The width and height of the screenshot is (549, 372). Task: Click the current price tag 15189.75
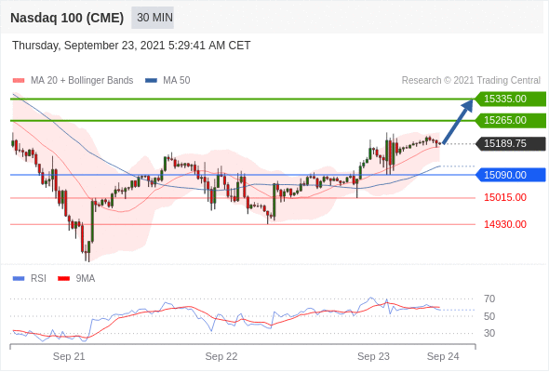(x=511, y=143)
